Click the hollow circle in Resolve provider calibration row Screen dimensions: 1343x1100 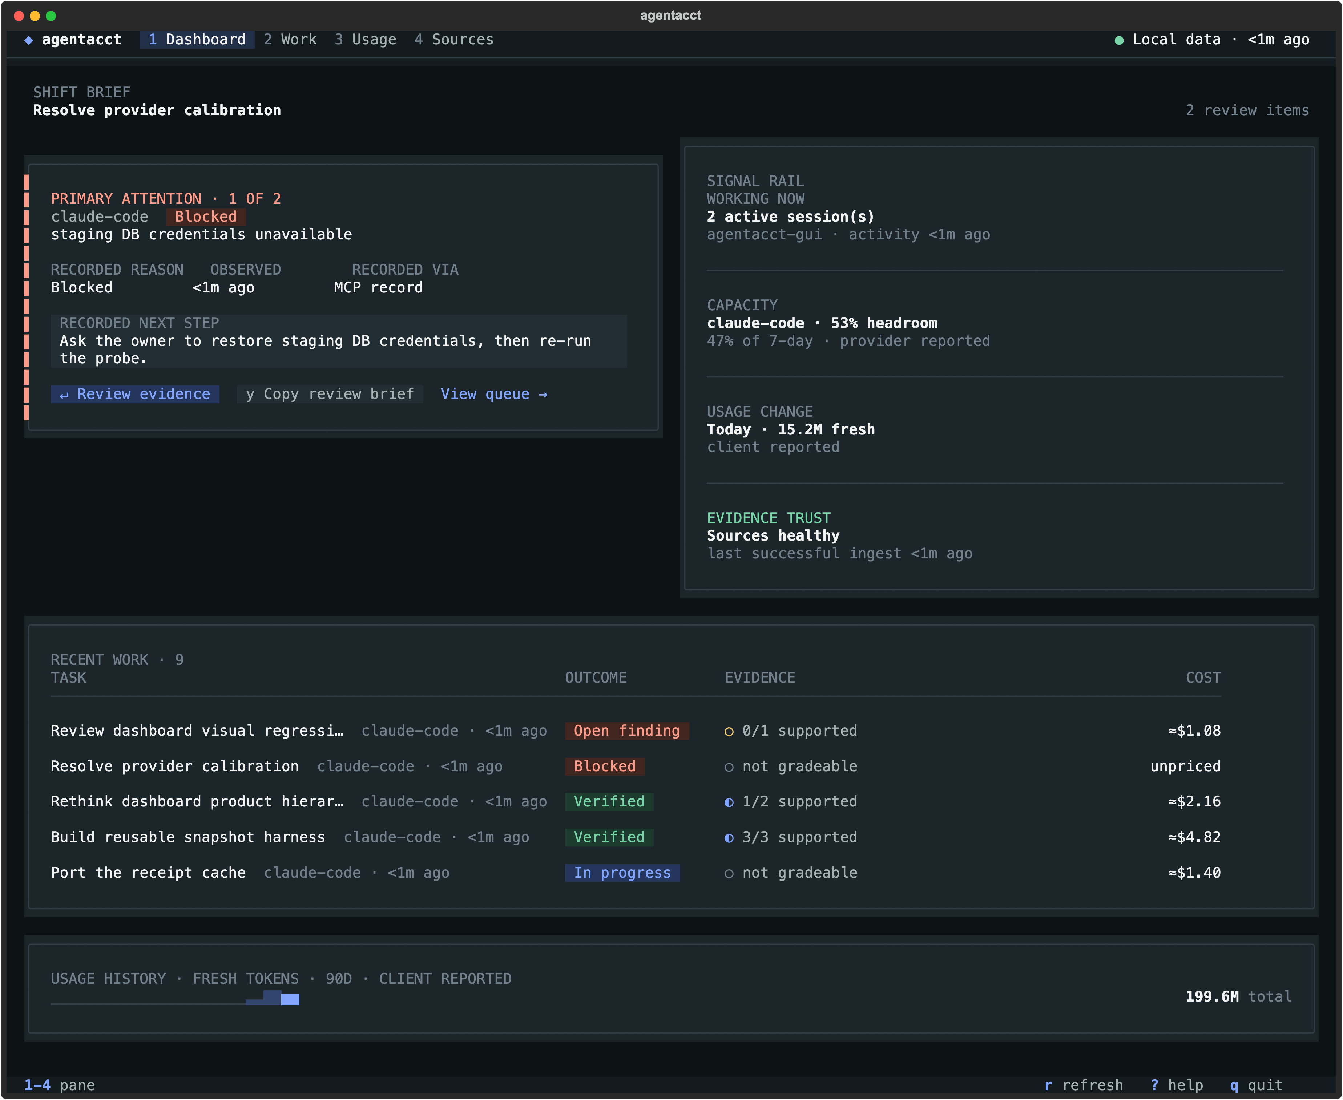(x=729, y=767)
